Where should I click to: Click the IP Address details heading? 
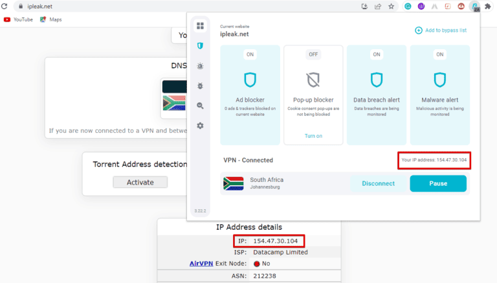[x=249, y=227]
